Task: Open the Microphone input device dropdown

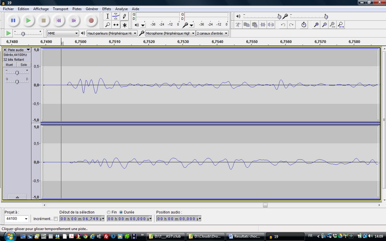Action: pyautogui.click(x=170, y=33)
